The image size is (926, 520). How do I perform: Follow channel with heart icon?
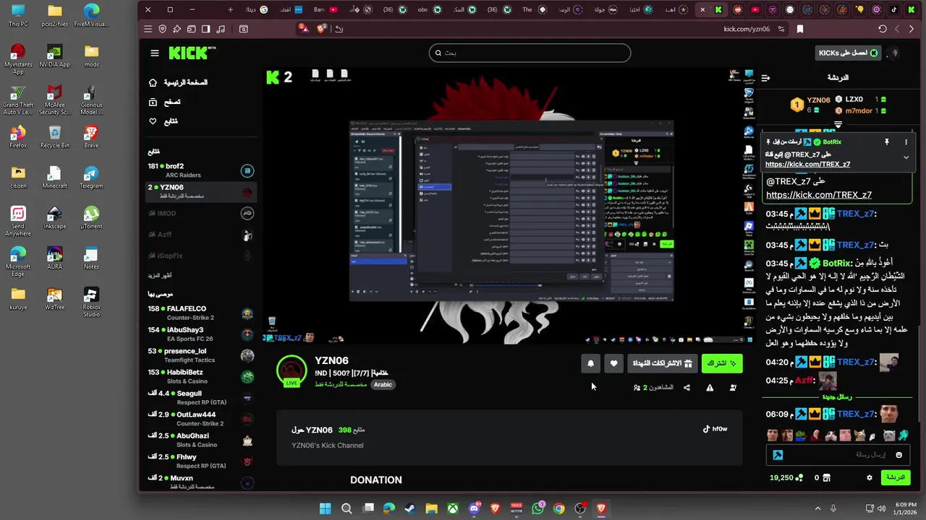click(613, 363)
